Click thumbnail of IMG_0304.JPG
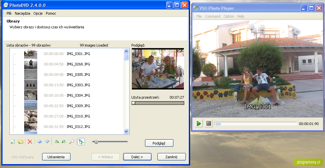Screen dimensions: 325x168 tap(31, 95)
